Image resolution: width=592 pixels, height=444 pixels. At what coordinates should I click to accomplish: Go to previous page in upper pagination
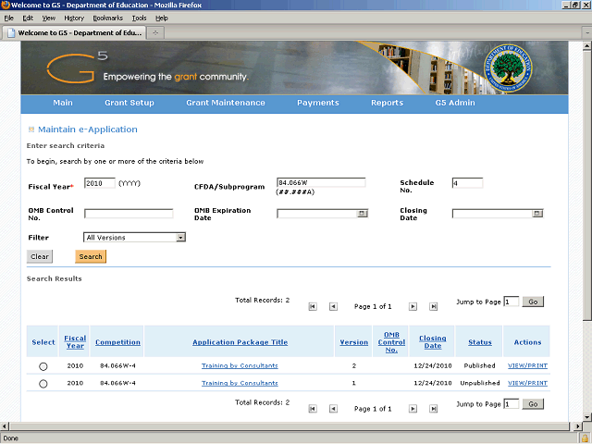pyautogui.click(x=333, y=306)
